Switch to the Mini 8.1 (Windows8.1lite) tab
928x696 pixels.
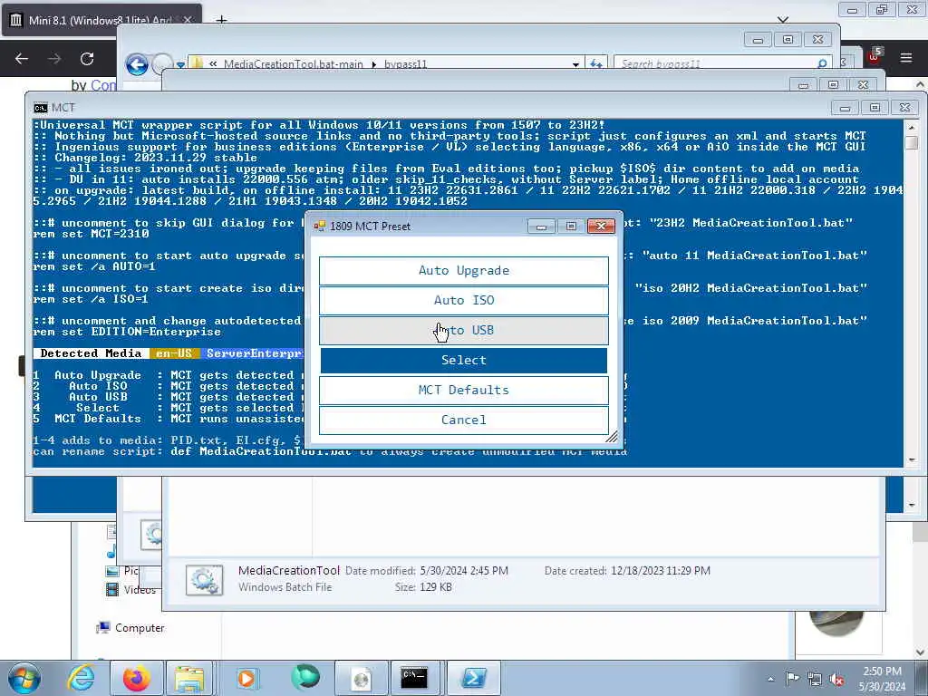click(x=101, y=20)
